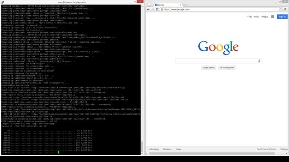Click the PuTTY icon in terminal title bar
Viewport: 289px width, 162px height.
pyautogui.click(x=3, y=2)
